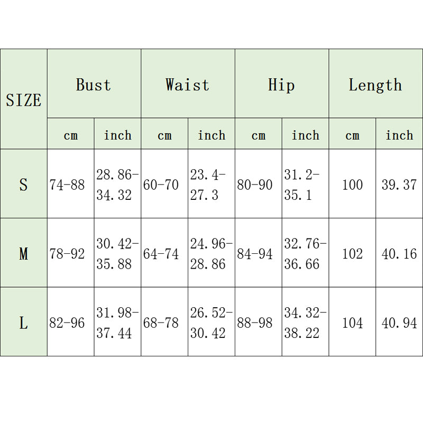
Task: Click the Length column header
Action: click(375, 84)
